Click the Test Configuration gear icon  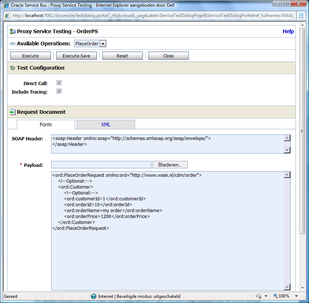point(13,68)
